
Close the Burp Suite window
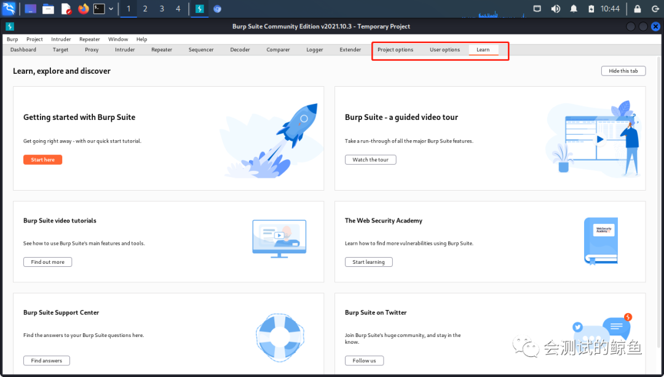655,26
